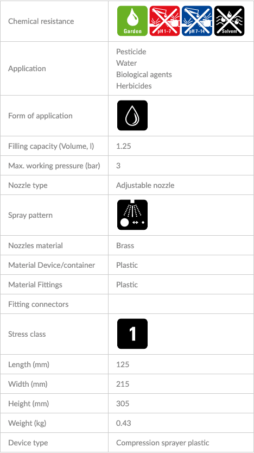This screenshot has height=453, width=254.
Task: Select the Pesticide application entry
Action: [x=131, y=52]
